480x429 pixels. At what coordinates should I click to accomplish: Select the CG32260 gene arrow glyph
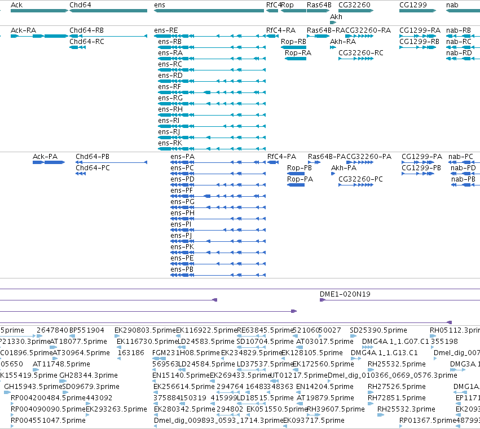point(356,11)
